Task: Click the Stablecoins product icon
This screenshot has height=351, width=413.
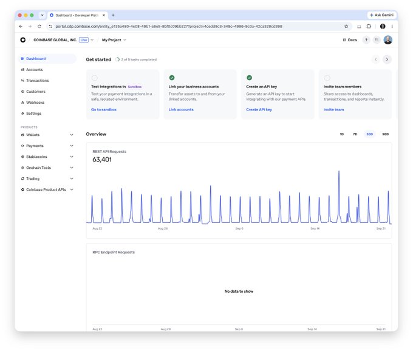Action: [x=22, y=157]
